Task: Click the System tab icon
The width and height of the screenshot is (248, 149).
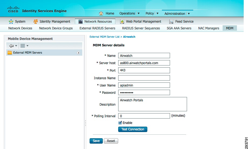Action: point(11,22)
